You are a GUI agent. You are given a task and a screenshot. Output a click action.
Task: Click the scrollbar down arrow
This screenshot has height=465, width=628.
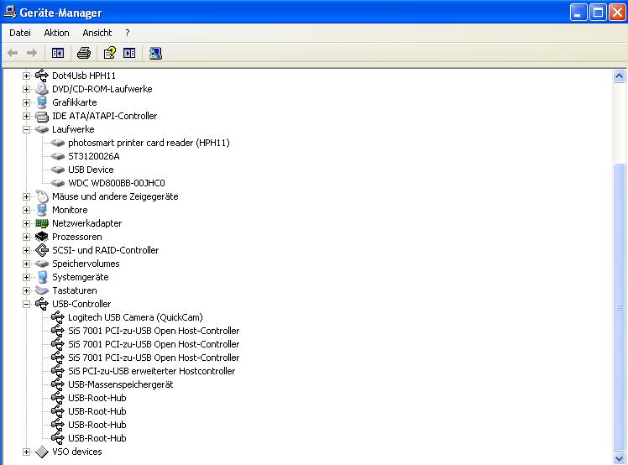(620, 457)
